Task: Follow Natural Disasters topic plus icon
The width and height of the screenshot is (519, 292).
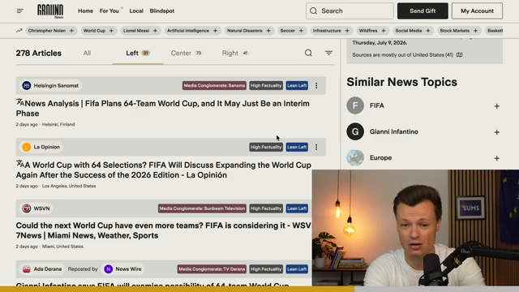Action: pyautogui.click(x=268, y=31)
